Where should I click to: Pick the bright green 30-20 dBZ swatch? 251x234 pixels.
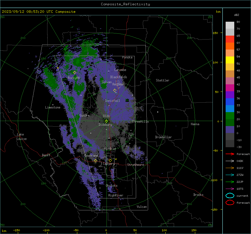tap(230, 116)
